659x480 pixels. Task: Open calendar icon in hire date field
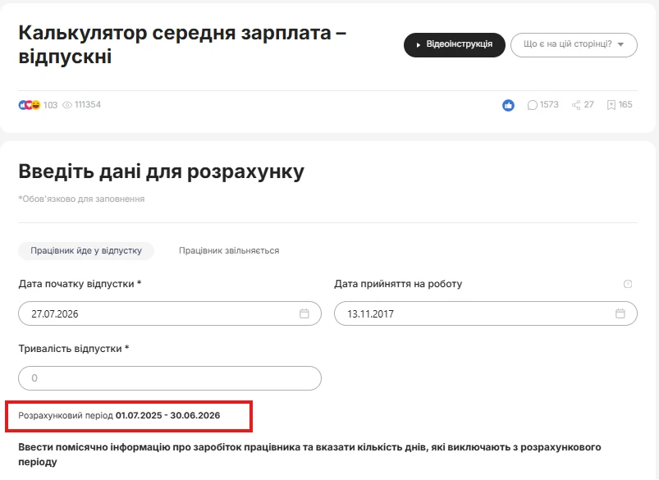(620, 313)
